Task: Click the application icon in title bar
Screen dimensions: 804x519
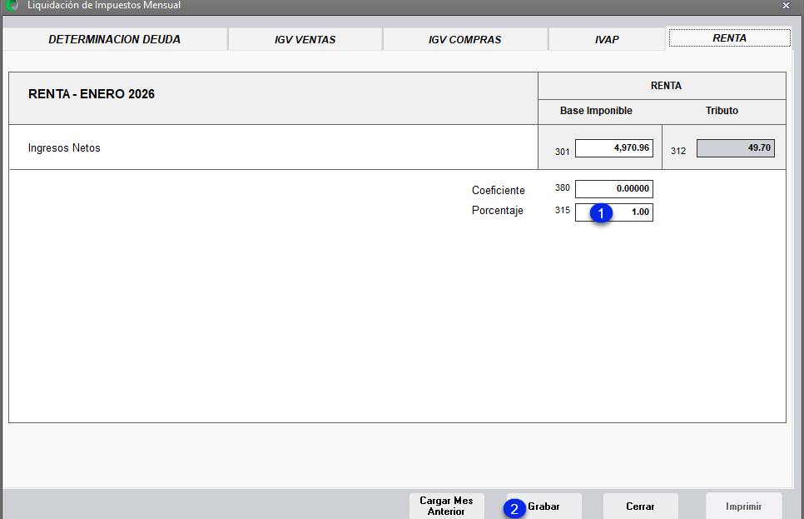Action: (12, 5)
